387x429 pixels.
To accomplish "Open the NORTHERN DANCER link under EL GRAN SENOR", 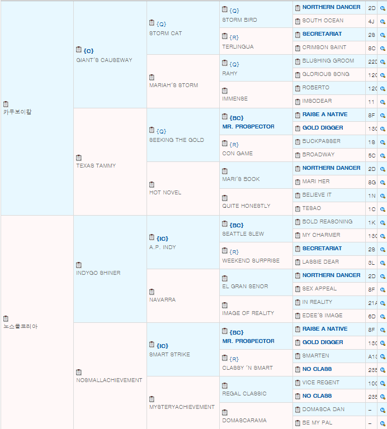I will pos(331,275).
